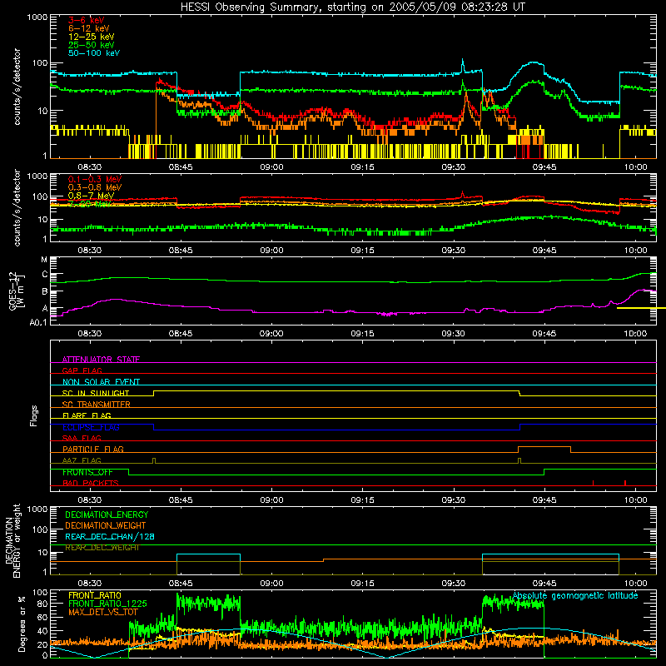Image resolution: width=666 pixels, height=666 pixels.
Task: Click the 08:30 tick under the GOES-12 plot
Action: [90, 334]
